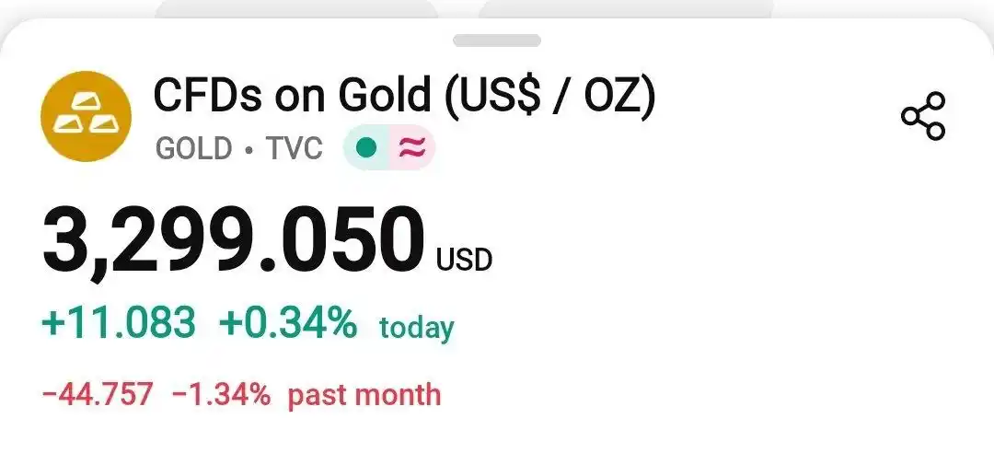Screen dimensions: 994x476
Task: Grab the bottom sheet drag handle
Action: pyautogui.click(x=496, y=41)
